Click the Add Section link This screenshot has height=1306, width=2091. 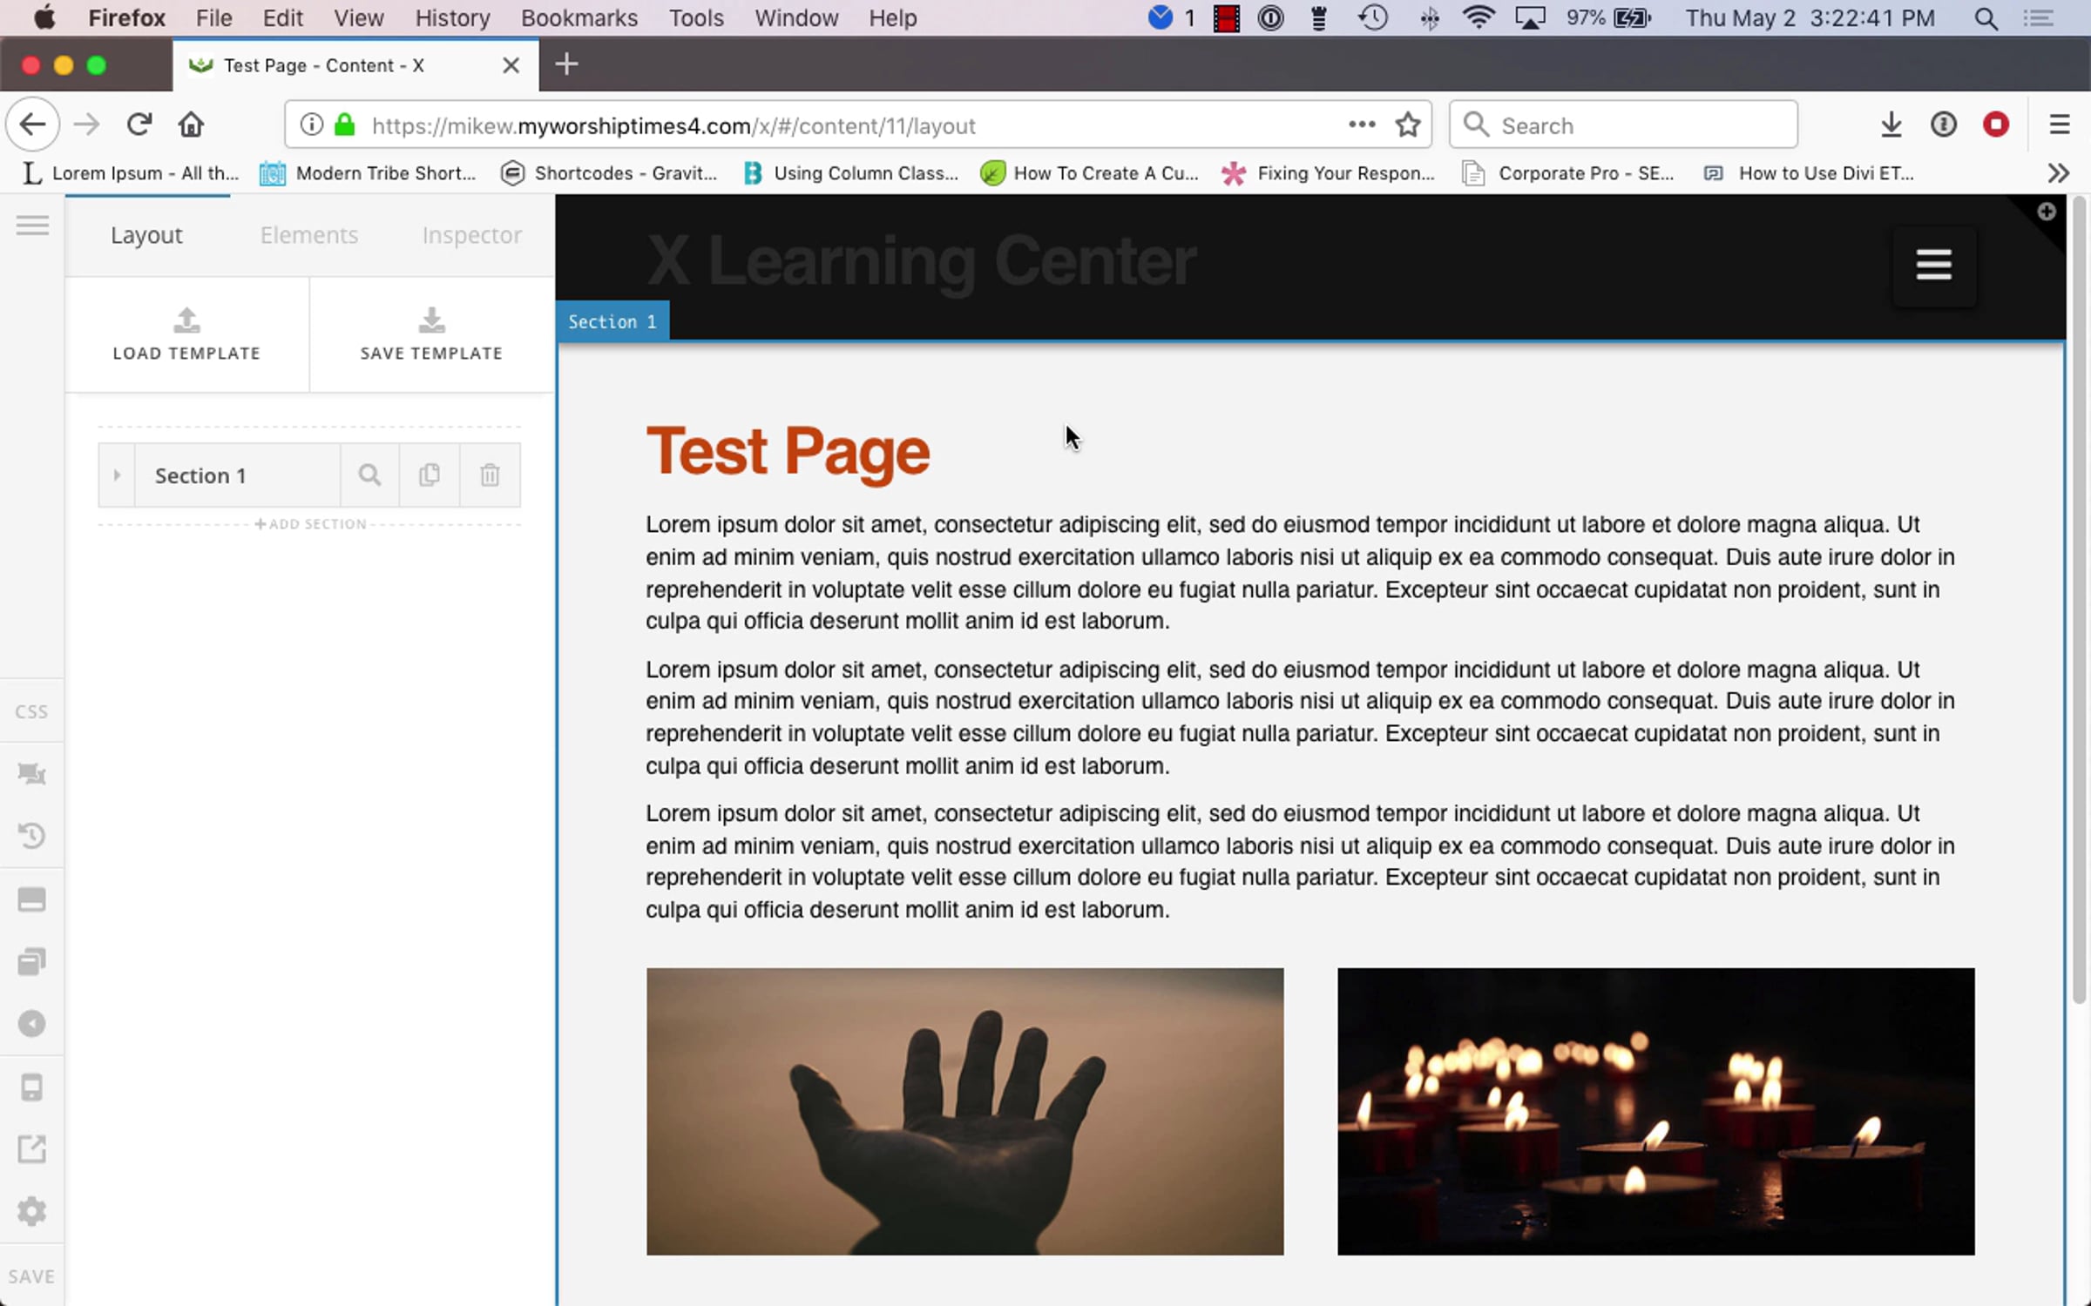tap(311, 524)
